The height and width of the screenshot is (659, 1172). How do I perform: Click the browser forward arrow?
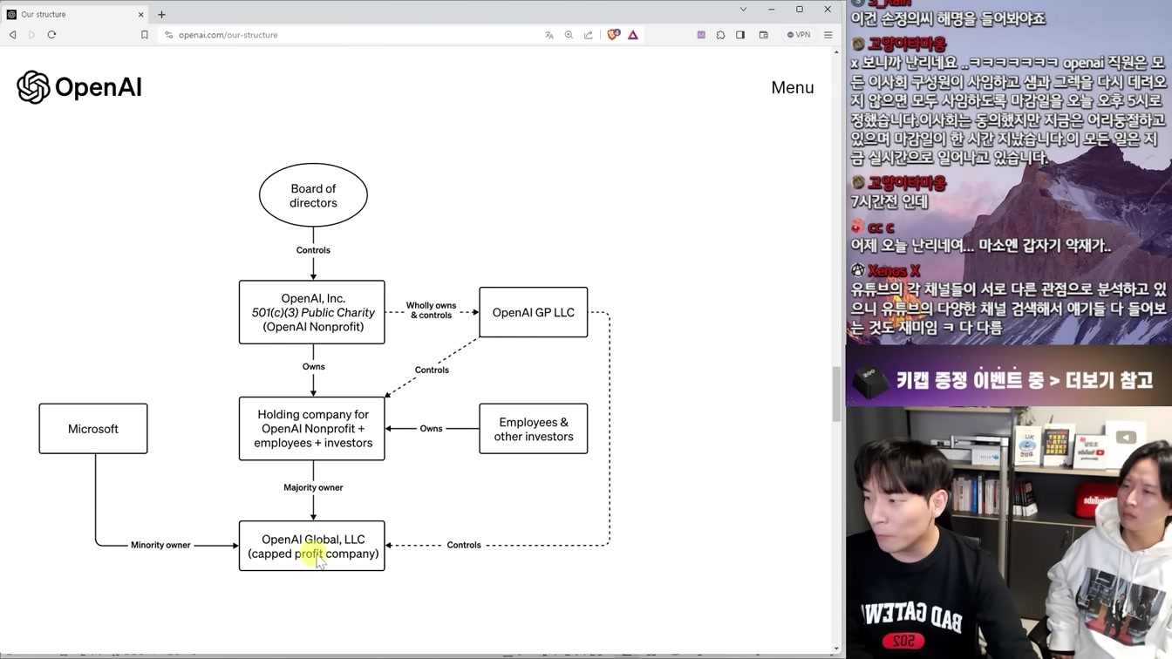[x=32, y=35]
